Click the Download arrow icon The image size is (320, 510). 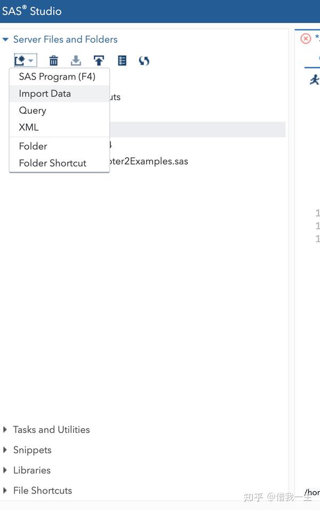pyautogui.click(x=76, y=60)
